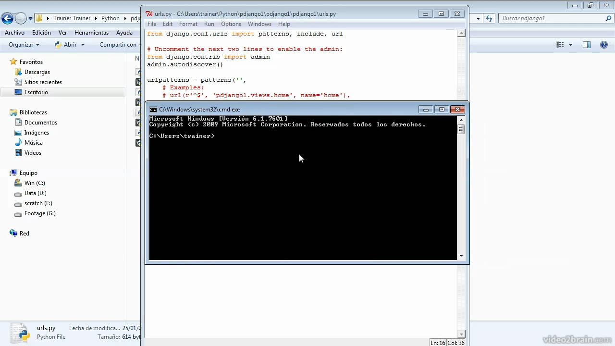
Task: Select Favoritos in the navigation pane
Action: [x=31, y=62]
